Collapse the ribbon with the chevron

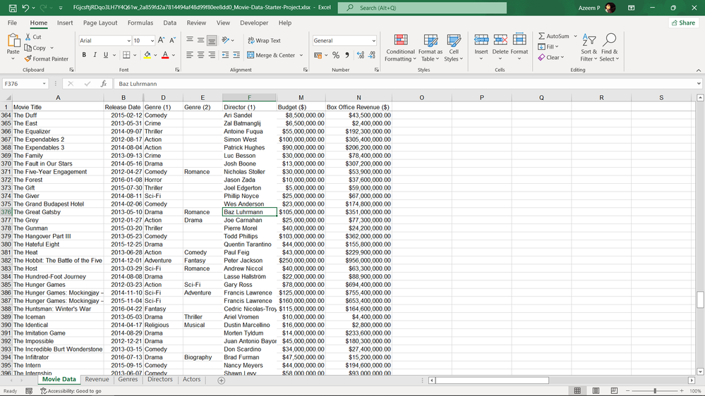[698, 70]
